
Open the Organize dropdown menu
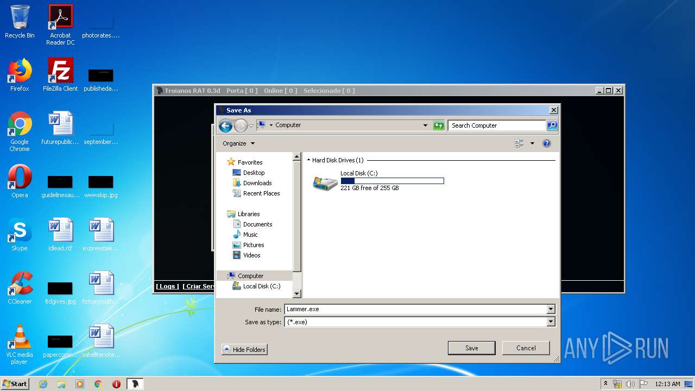click(238, 143)
